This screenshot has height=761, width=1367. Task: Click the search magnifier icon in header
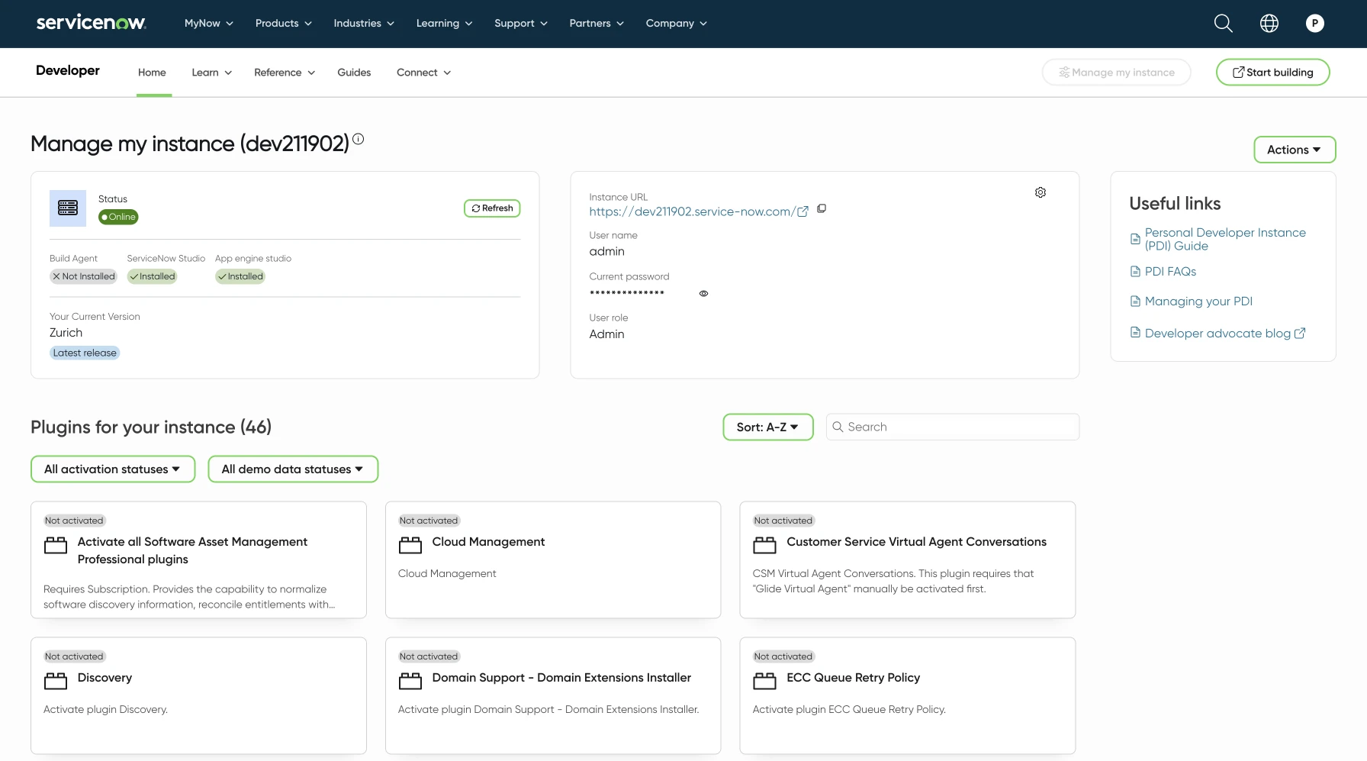point(1223,24)
